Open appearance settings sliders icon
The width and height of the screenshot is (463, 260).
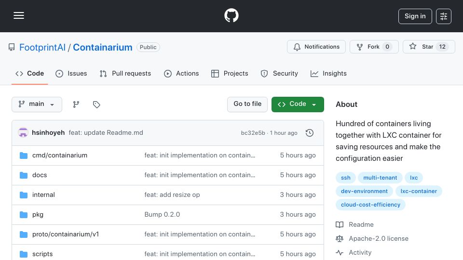tap(444, 16)
